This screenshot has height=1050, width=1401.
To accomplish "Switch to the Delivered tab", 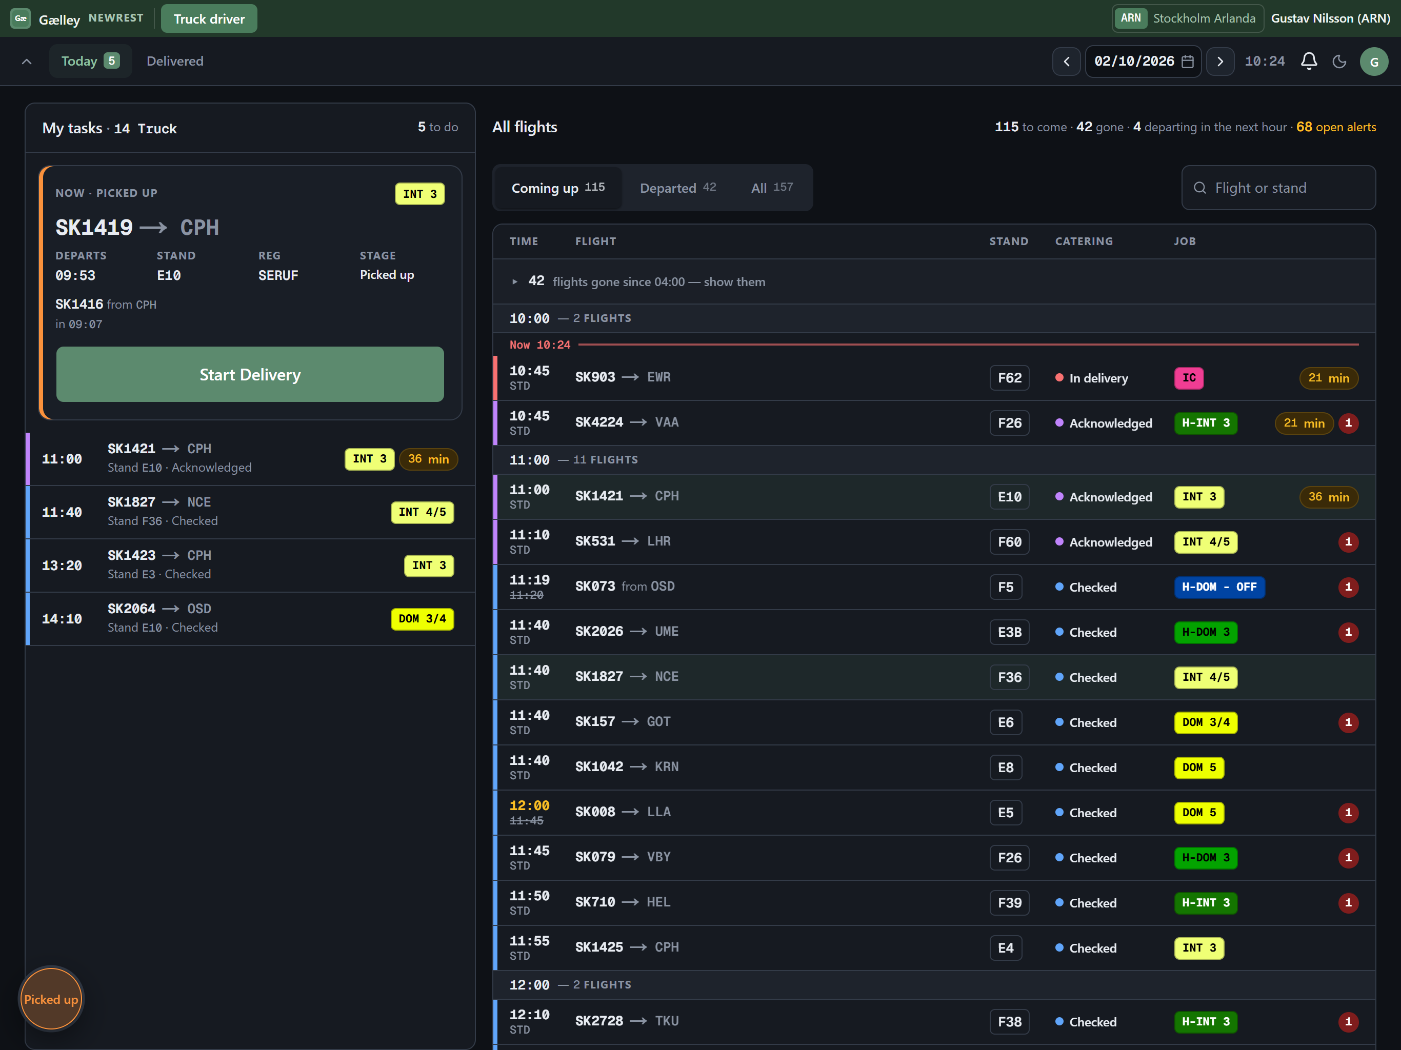I will 175,62.
